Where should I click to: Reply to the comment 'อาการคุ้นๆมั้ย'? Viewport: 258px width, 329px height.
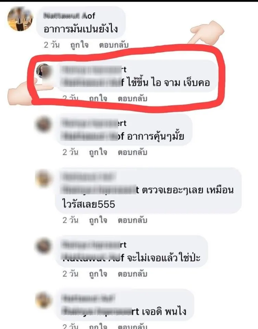pos(132,152)
